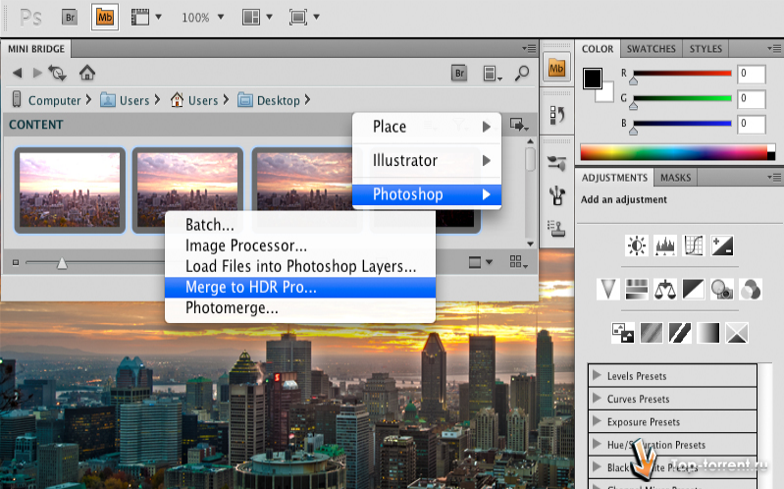
Task: Expand chevron after Computer in path bar
Action: 88,100
